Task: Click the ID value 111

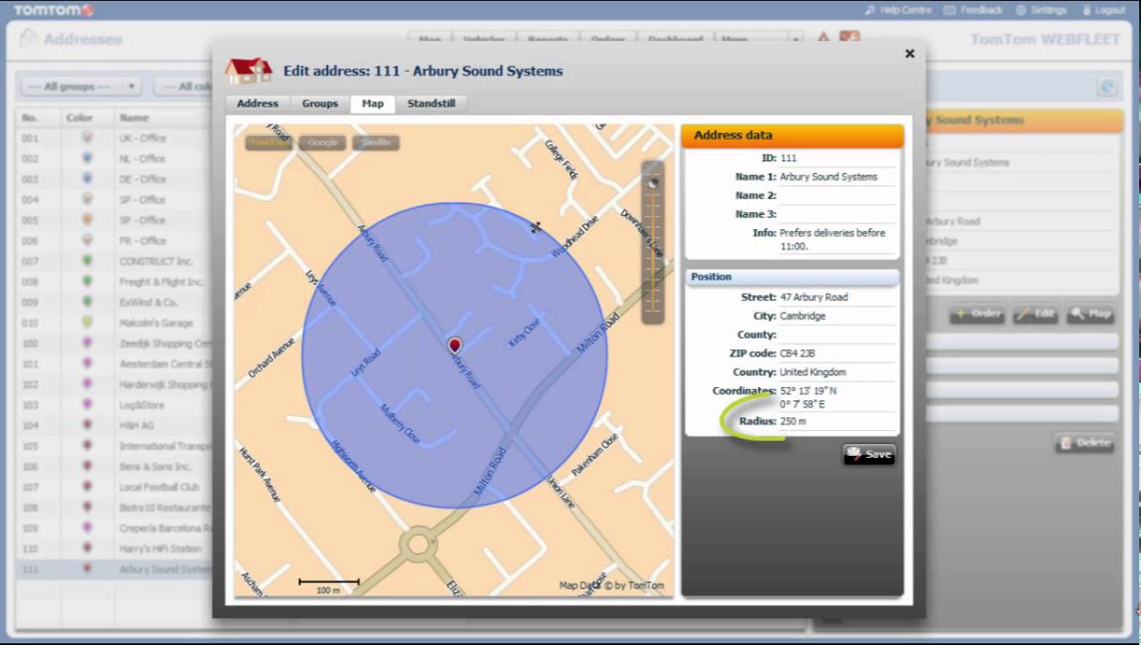Action: tap(788, 158)
